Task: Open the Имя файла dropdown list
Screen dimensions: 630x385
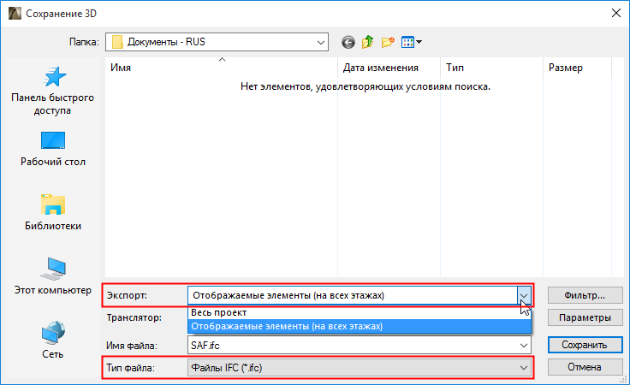Action: pos(524,346)
